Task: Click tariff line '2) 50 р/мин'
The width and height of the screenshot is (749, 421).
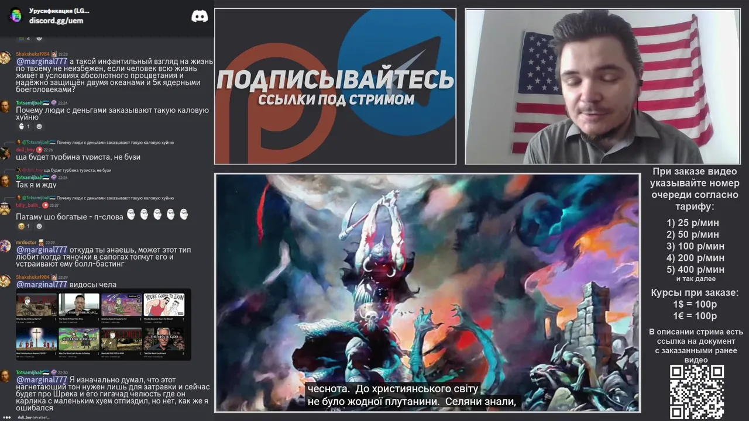Action: coord(693,234)
